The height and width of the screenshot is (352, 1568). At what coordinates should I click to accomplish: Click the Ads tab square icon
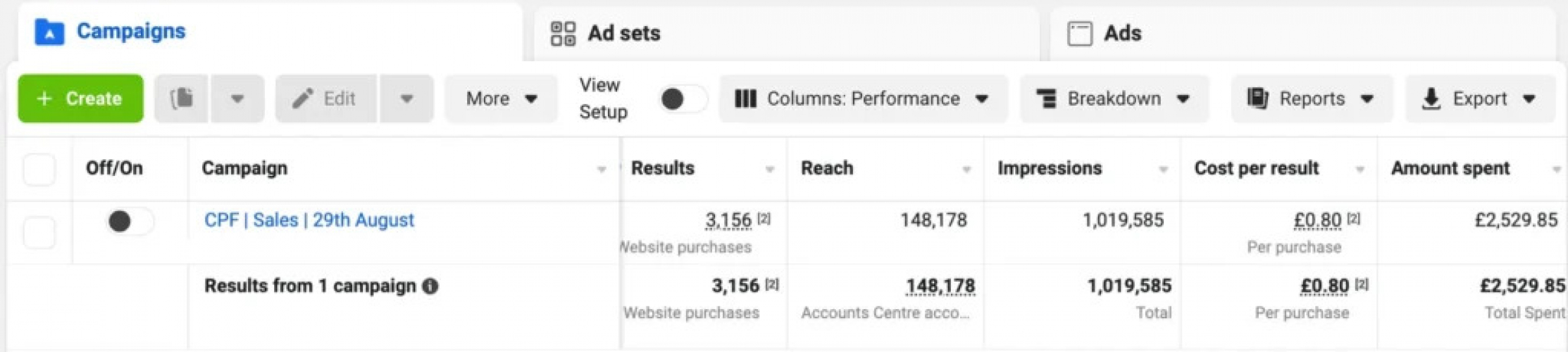click(1079, 33)
